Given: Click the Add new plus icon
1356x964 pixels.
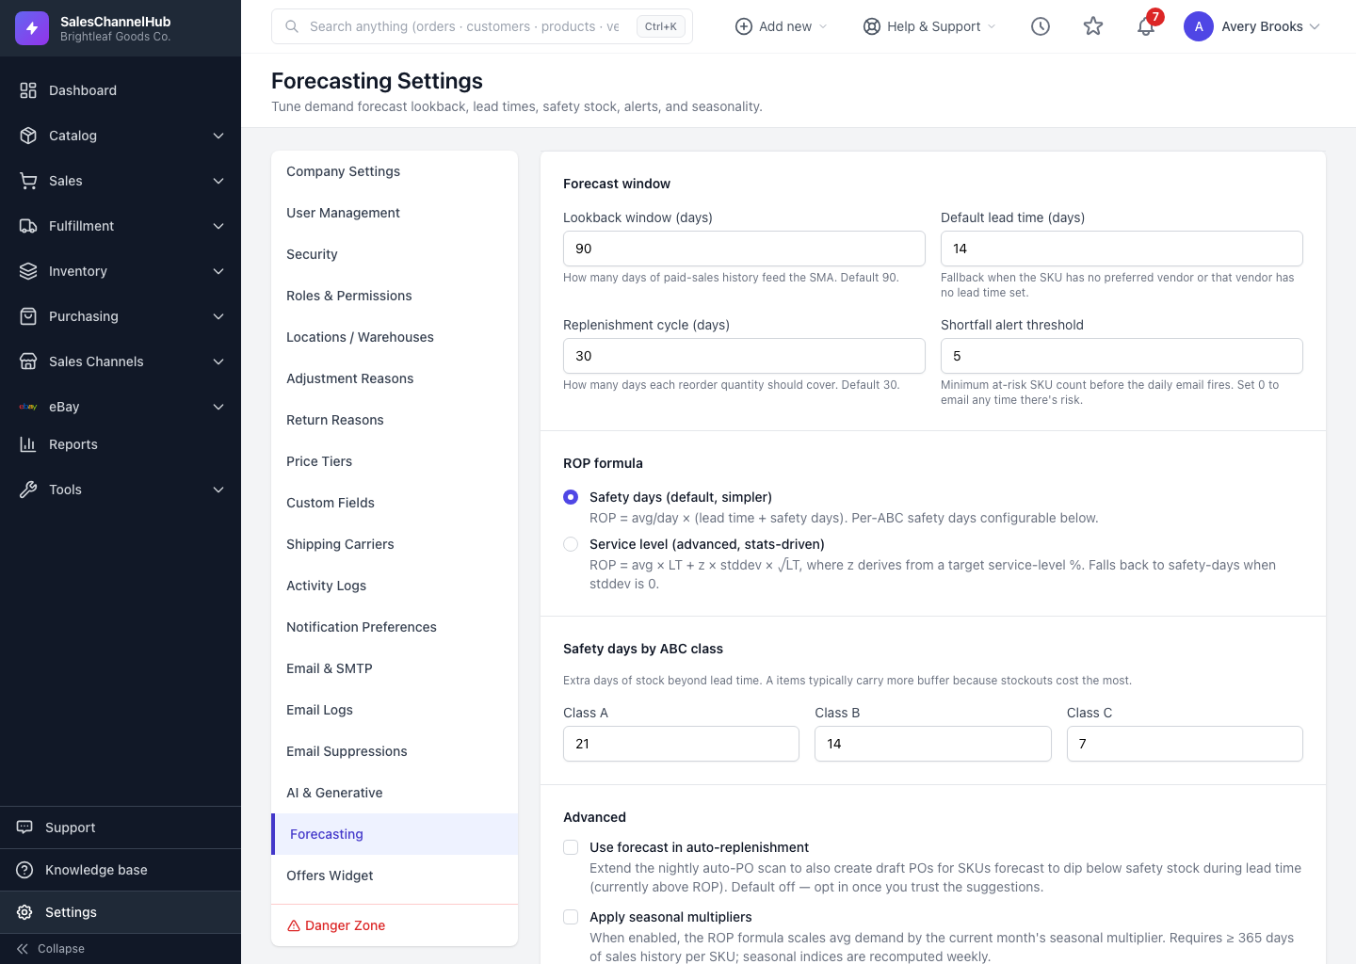Looking at the screenshot, I should click(744, 26).
